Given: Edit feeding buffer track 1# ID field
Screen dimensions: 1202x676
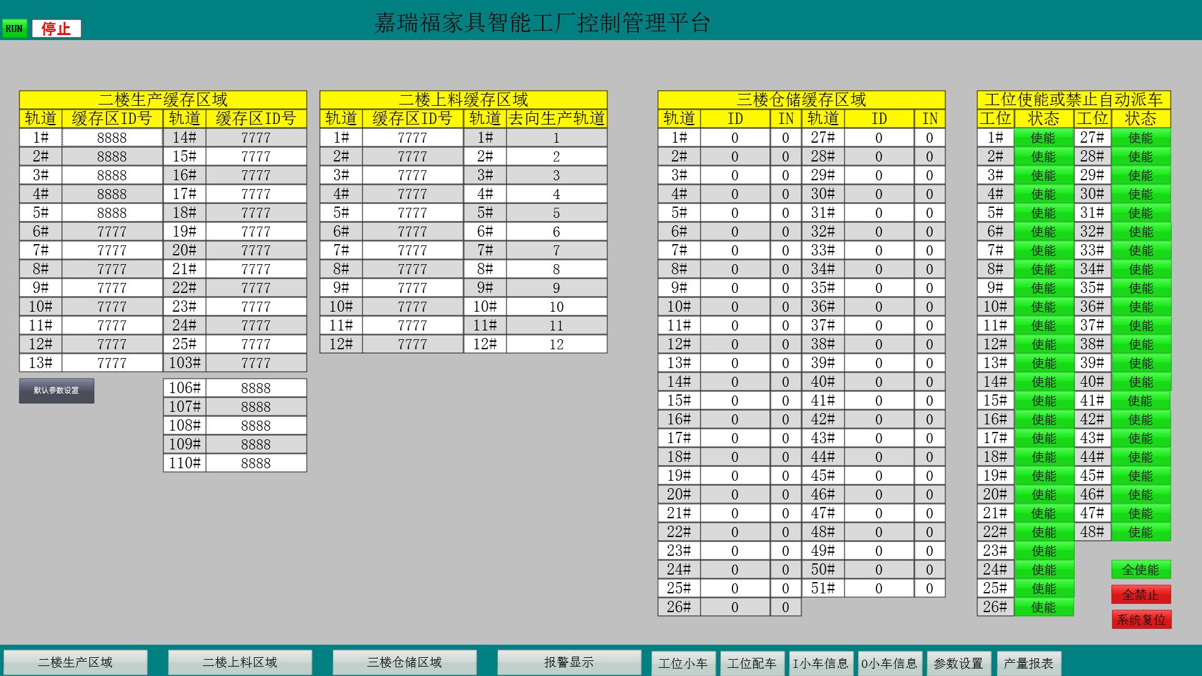Looking at the screenshot, I should pos(413,138).
